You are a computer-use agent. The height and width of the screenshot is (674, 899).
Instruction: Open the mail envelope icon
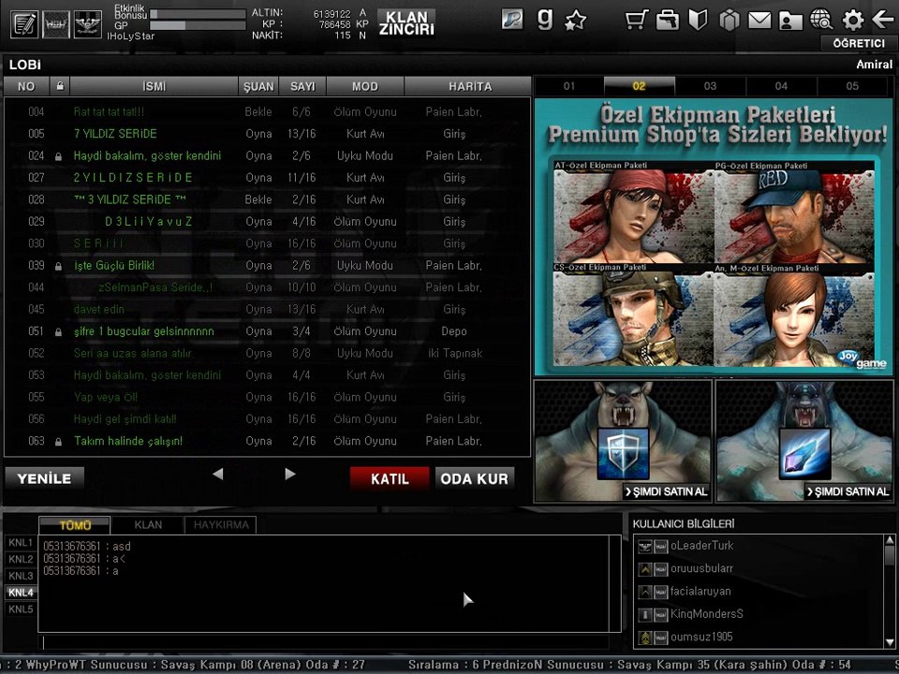759,21
